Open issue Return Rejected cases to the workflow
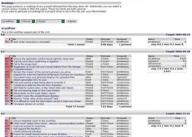This screenshot has width=192, height=137. pyautogui.click(x=34, y=121)
